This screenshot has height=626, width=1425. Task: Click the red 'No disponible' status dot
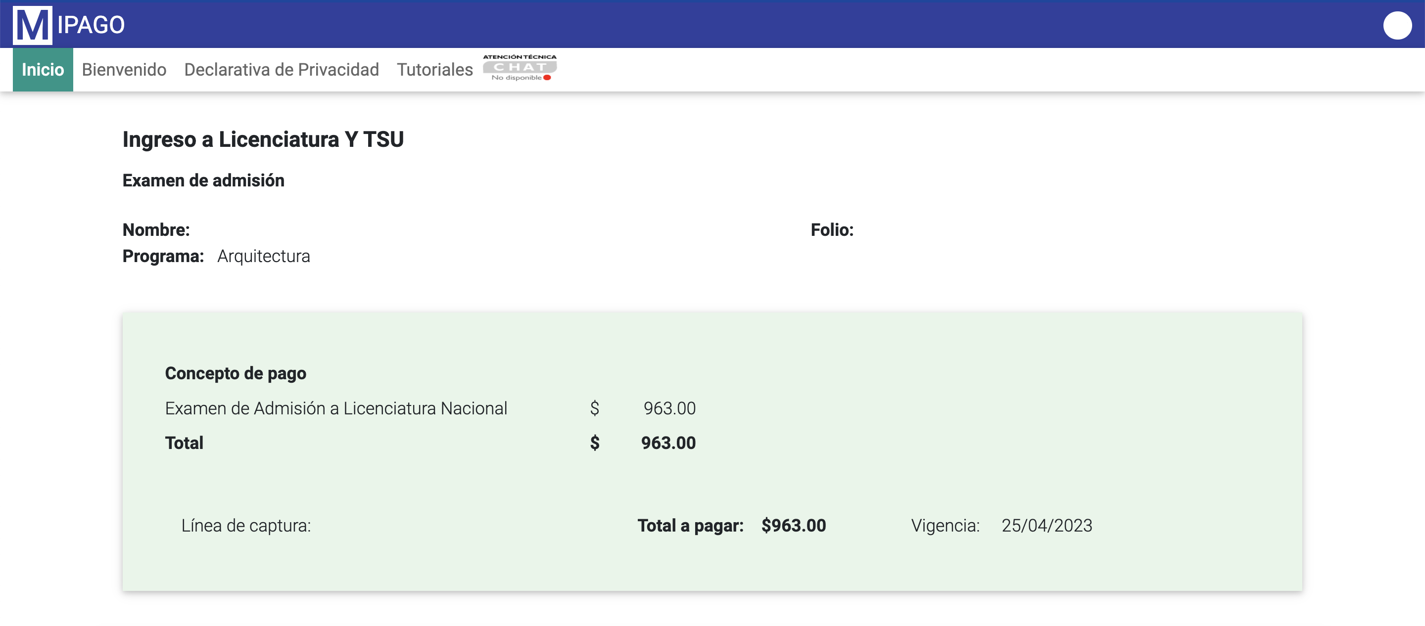547,78
